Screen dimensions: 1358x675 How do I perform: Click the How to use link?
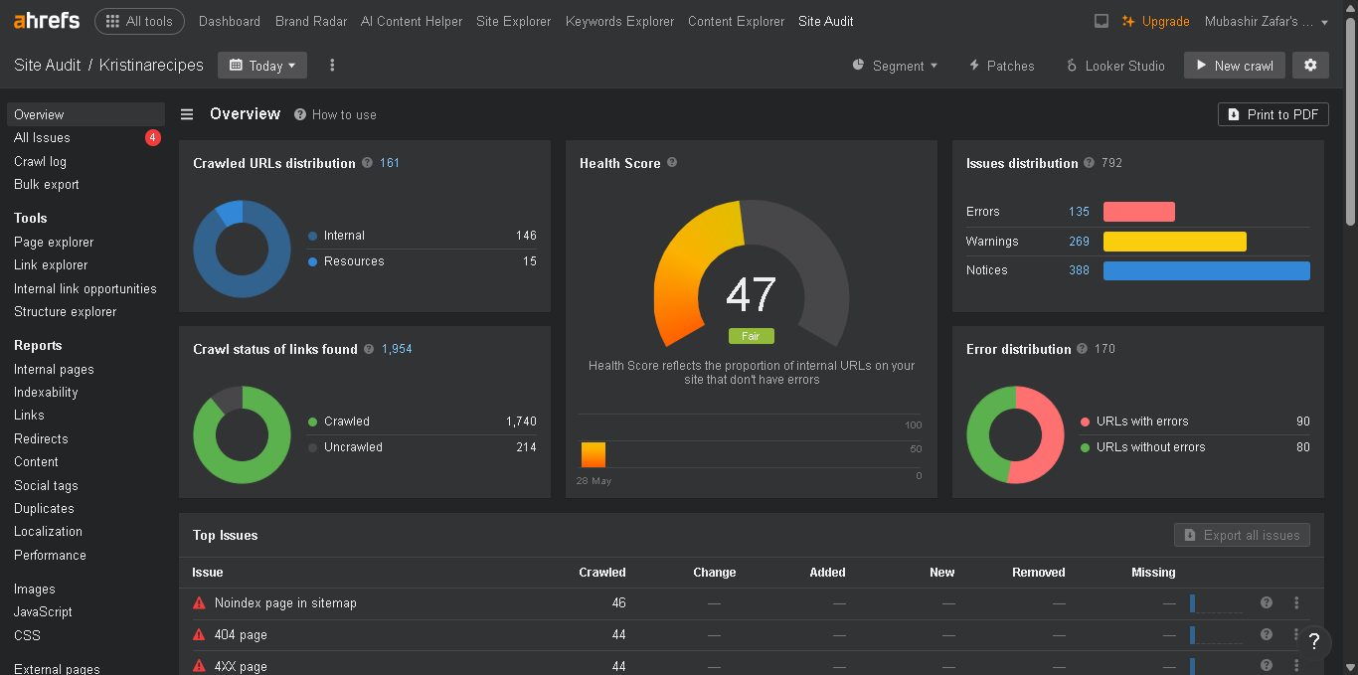pyautogui.click(x=336, y=114)
